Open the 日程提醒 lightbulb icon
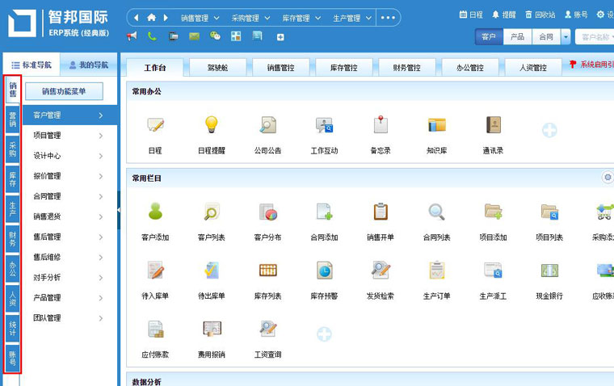The image size is (614, 386). [211, 125]
